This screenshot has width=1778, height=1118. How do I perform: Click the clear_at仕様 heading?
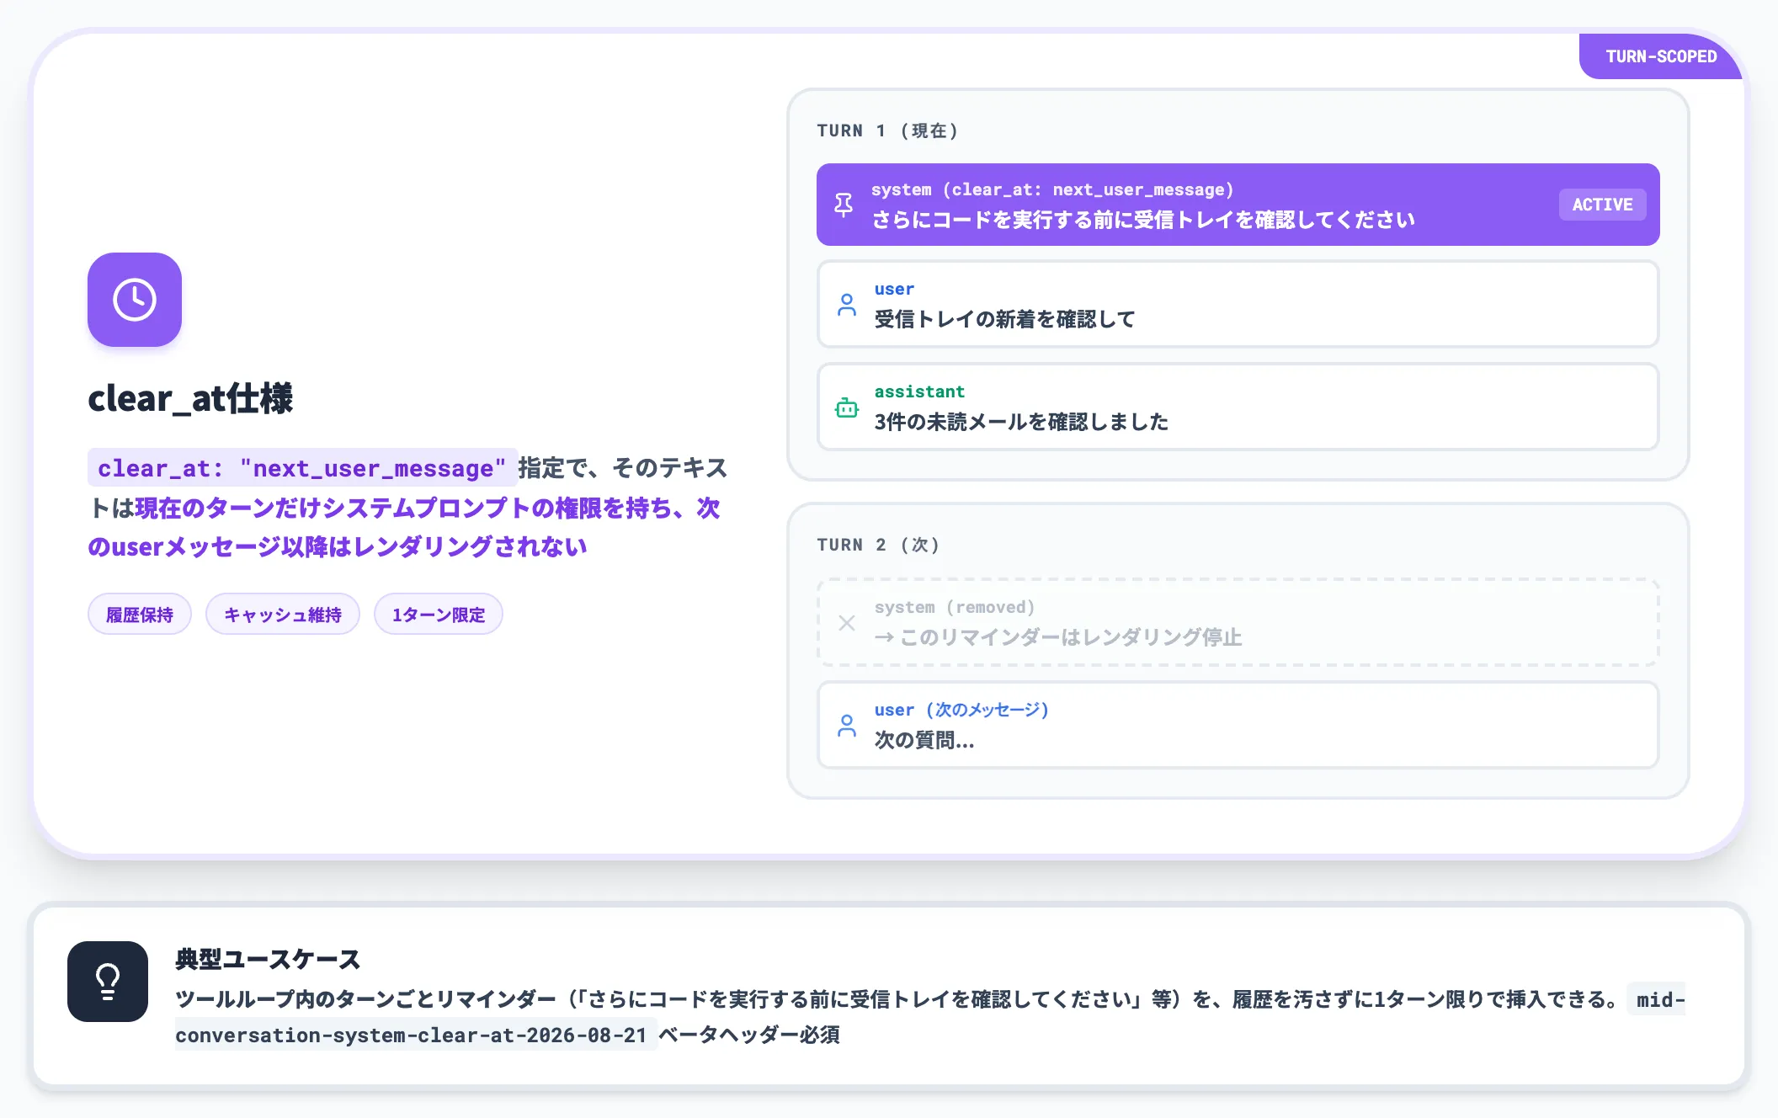click(190, 398)
